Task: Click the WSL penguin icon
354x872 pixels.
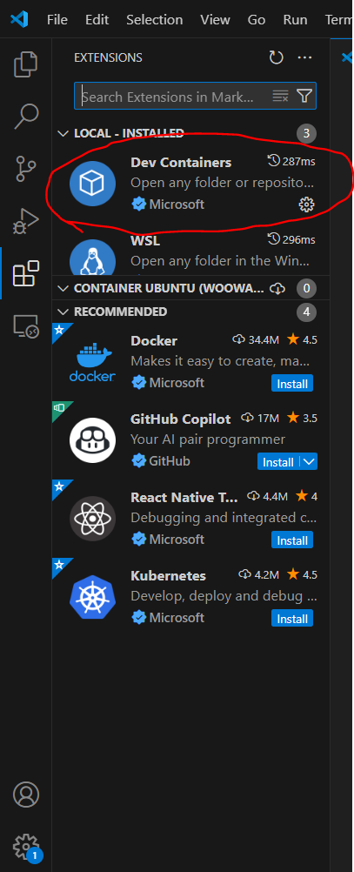Action: point(92,257)
